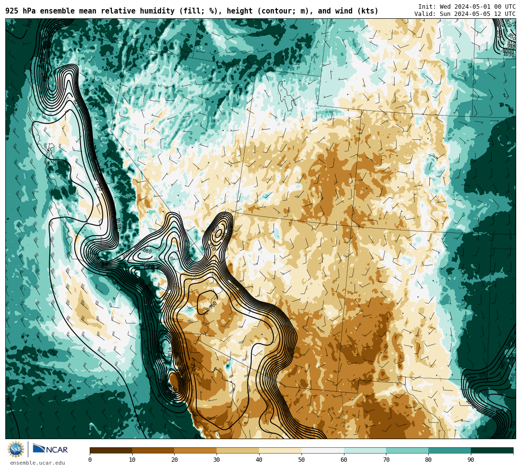Click the 20-30 light brown colorbar segment
Viewport: 521px width, 469px height.
click(x=196, y=450)
